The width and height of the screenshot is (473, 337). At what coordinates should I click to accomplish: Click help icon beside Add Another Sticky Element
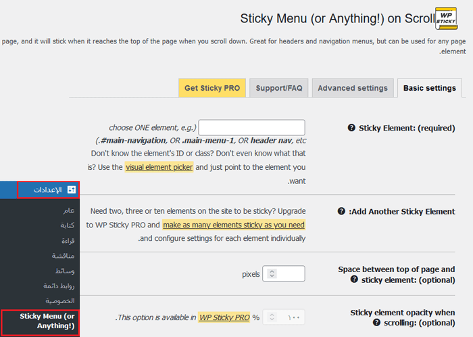341,211
